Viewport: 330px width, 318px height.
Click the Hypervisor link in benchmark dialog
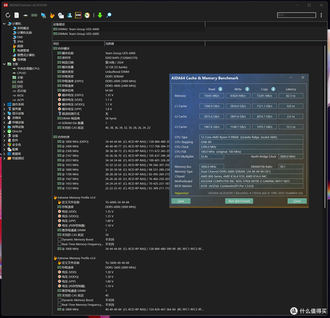coord(182,193)
